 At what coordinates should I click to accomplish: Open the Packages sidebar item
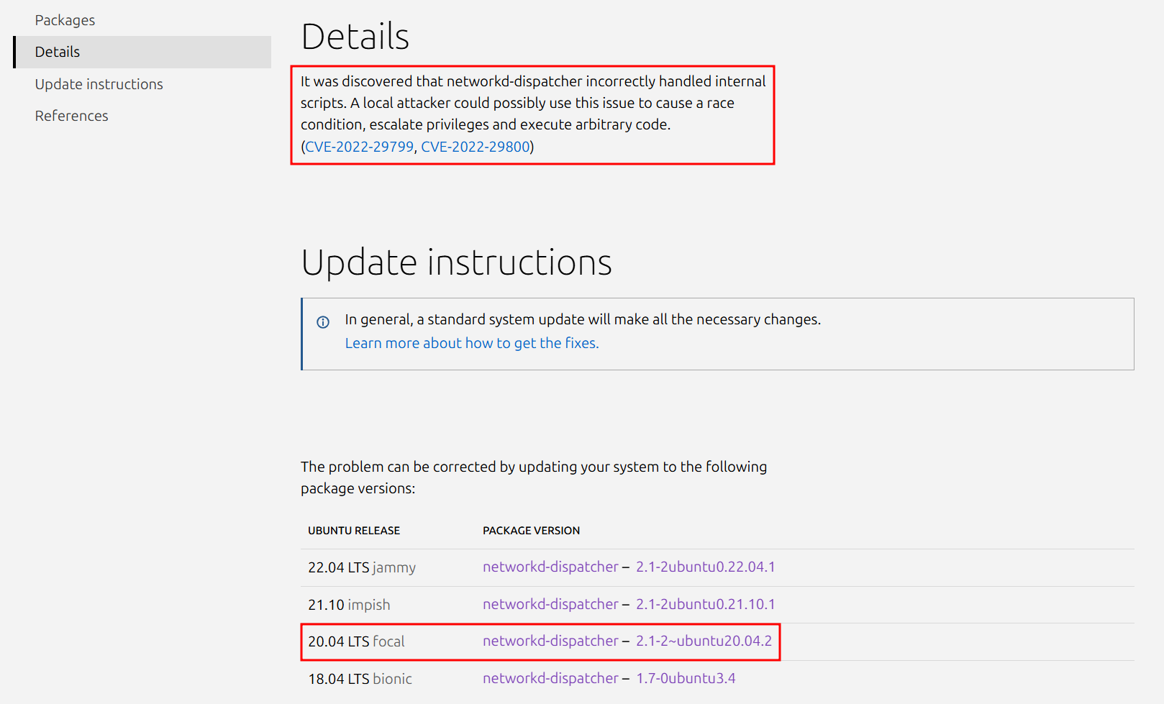pyautogui.click(x=65, y=20)
